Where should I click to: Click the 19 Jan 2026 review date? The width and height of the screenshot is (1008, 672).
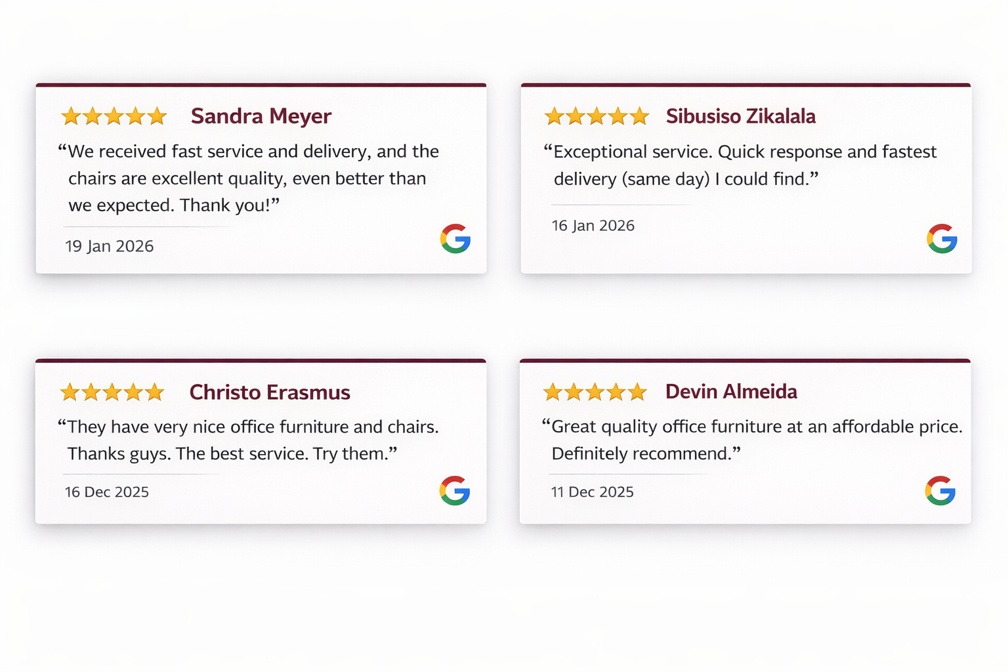(110, 246)
